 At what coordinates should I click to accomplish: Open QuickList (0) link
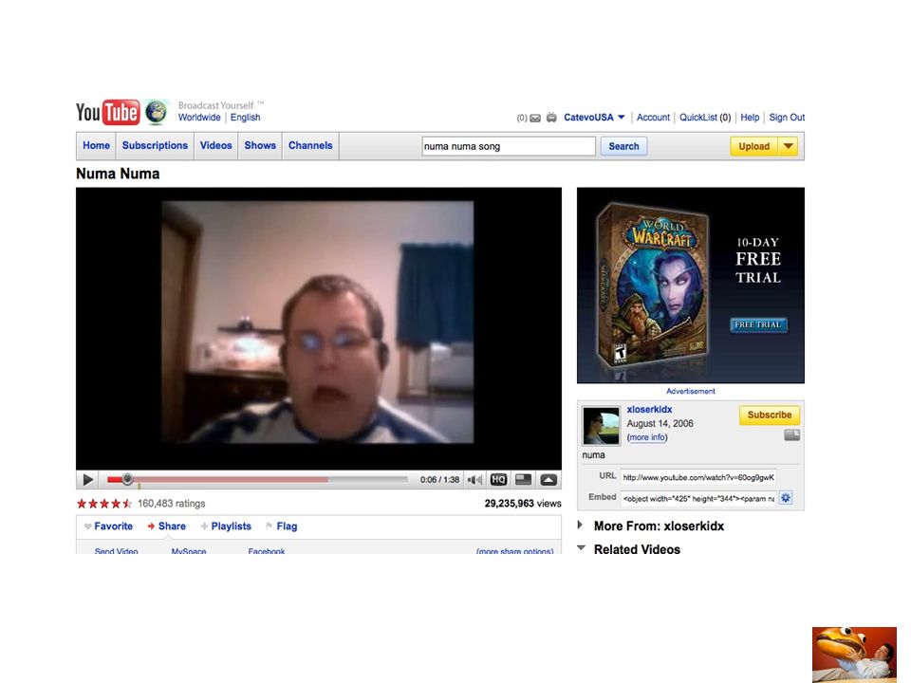[x=705, y=118]
